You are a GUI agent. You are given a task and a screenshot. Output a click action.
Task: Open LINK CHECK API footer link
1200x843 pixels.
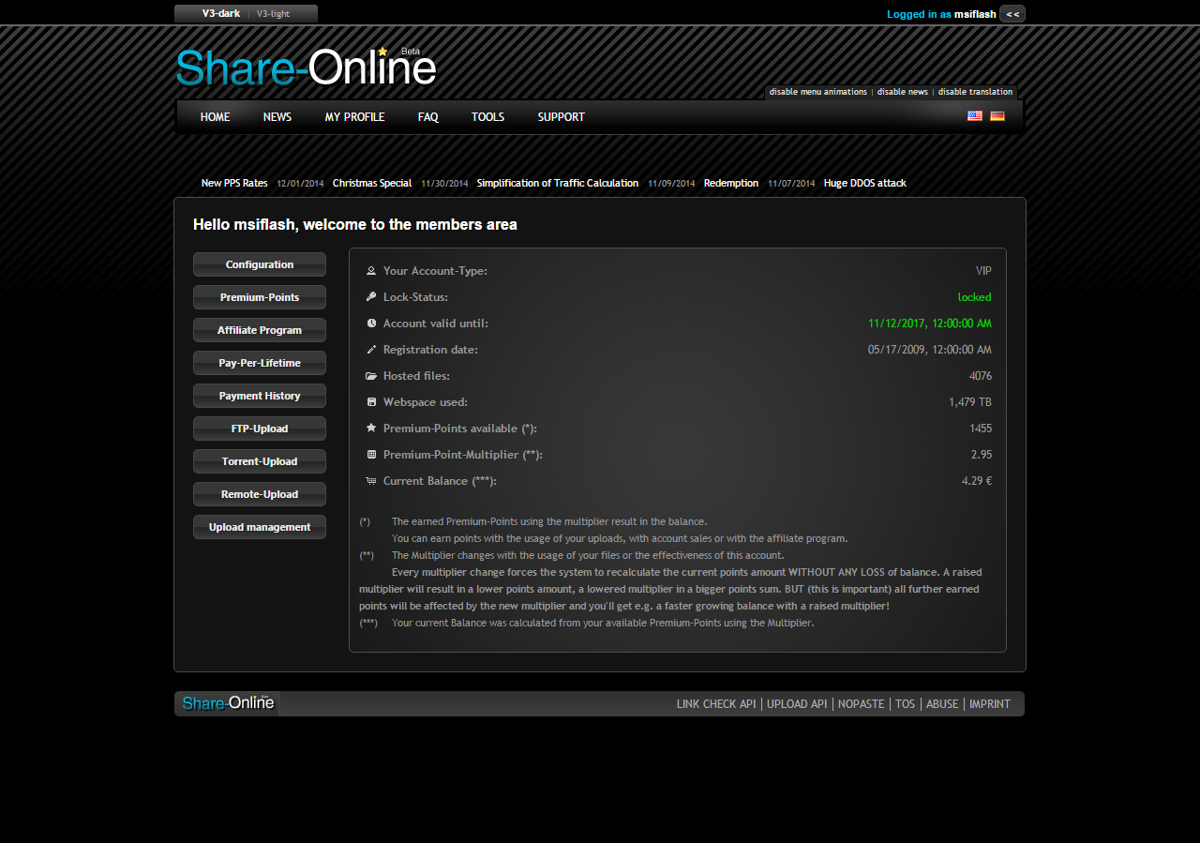pyautogui.click(x=716, y=704)
